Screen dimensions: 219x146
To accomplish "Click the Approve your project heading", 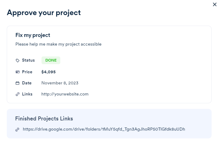I will [x=44, y=13].
